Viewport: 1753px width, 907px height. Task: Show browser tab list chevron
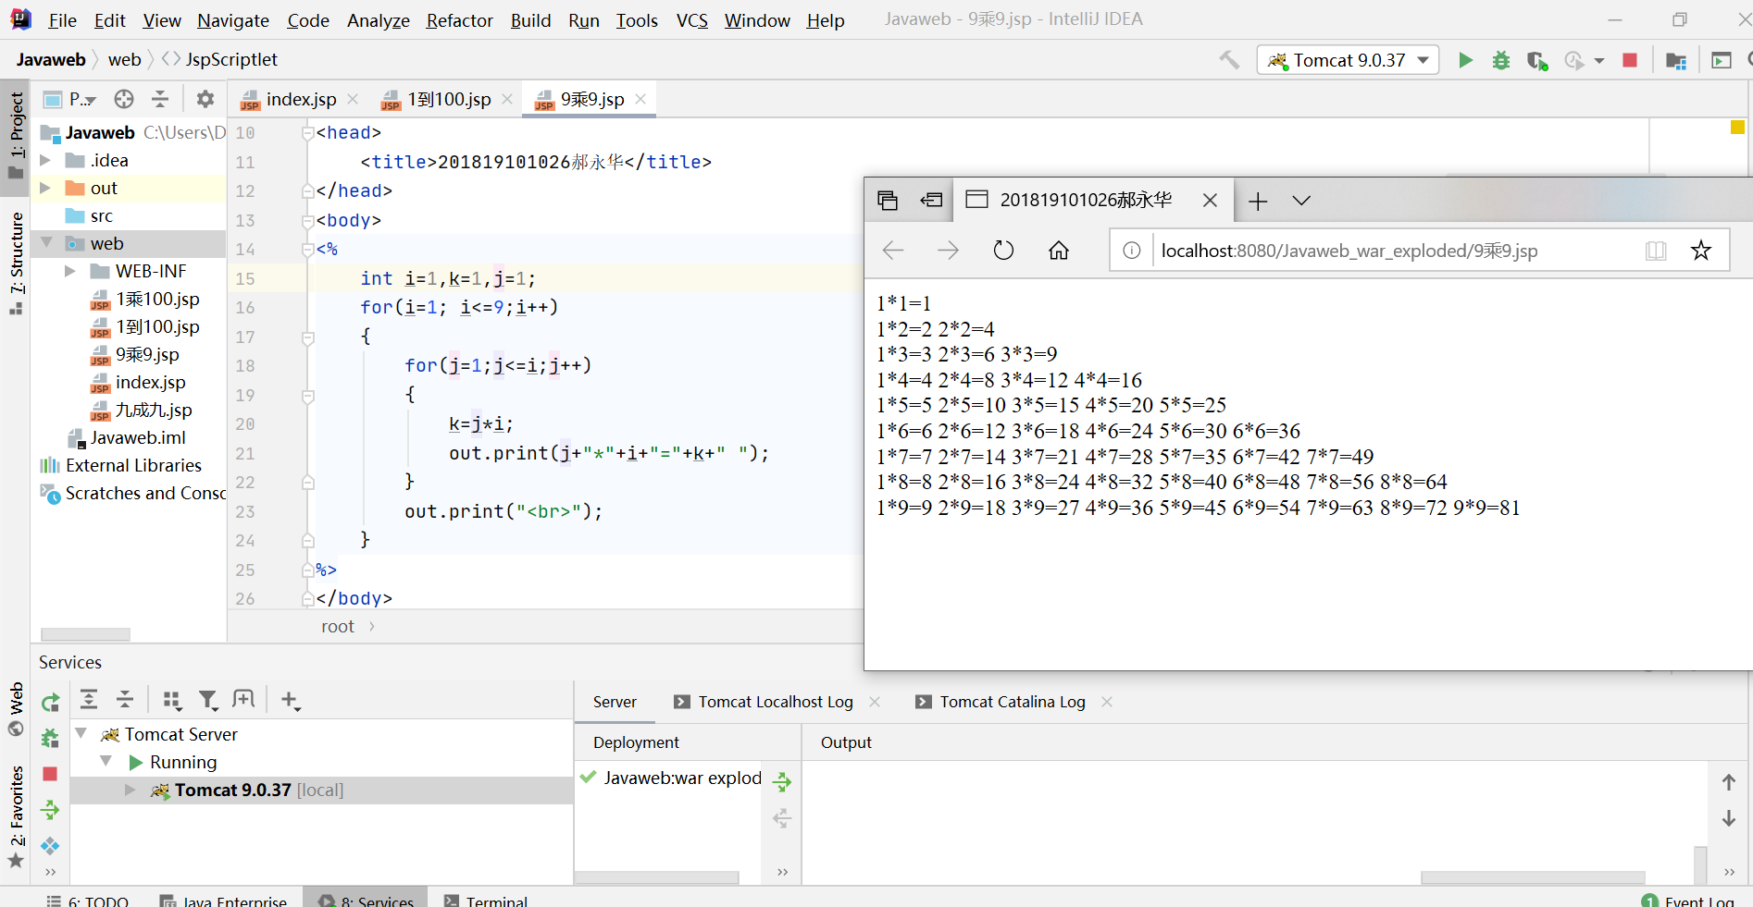tap(1301, 201)
